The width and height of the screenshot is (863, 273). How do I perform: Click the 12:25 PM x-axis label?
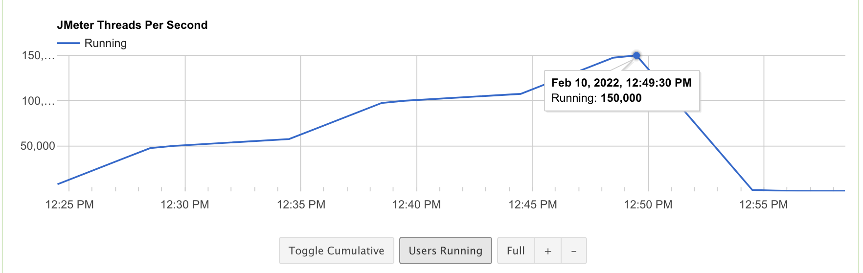69,205
